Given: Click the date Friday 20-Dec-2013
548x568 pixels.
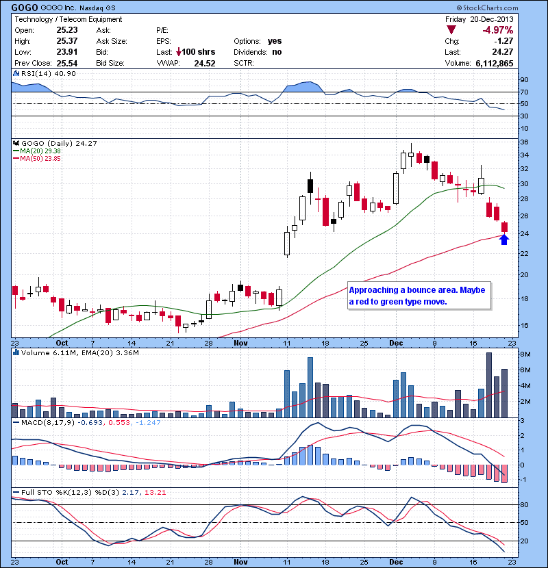Looking at the screenshot, I should point(479,19).
